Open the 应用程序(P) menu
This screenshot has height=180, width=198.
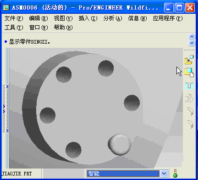point(168,18)
